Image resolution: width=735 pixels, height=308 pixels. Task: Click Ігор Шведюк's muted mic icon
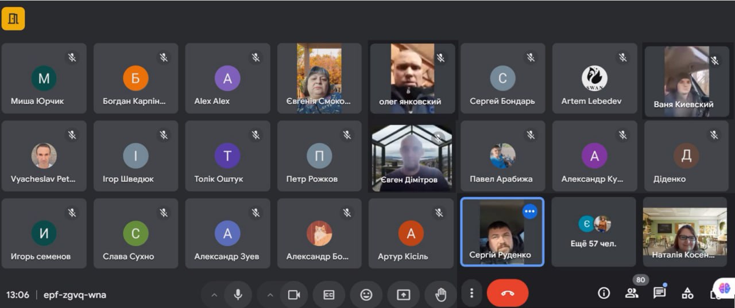pos(164,135)
